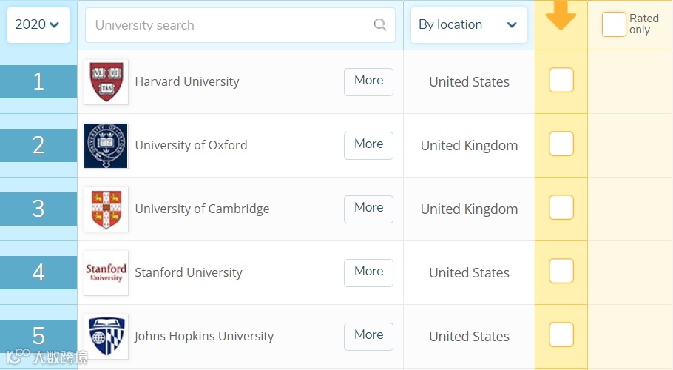Click the Harvard University crest logo

(106, 82)
